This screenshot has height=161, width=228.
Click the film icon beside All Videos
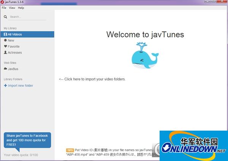point(5,34)
